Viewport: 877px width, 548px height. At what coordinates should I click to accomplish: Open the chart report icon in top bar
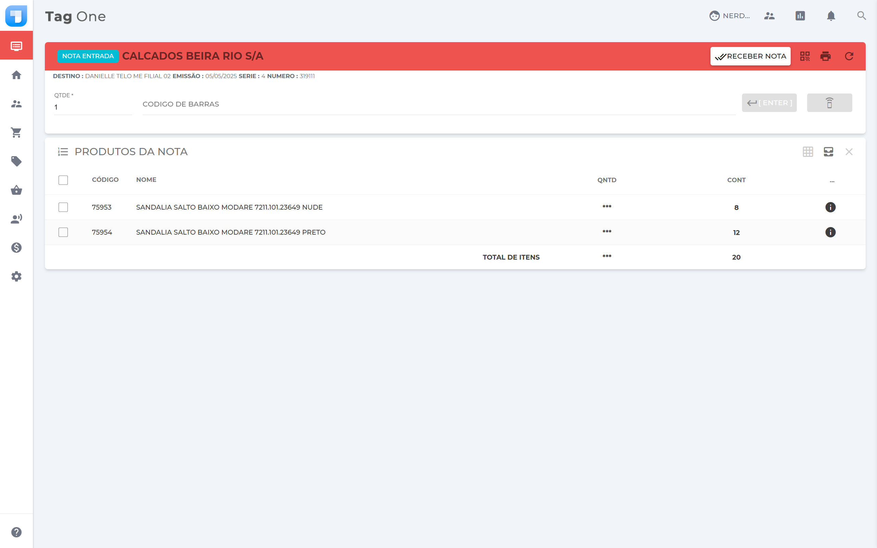(800, 16)
